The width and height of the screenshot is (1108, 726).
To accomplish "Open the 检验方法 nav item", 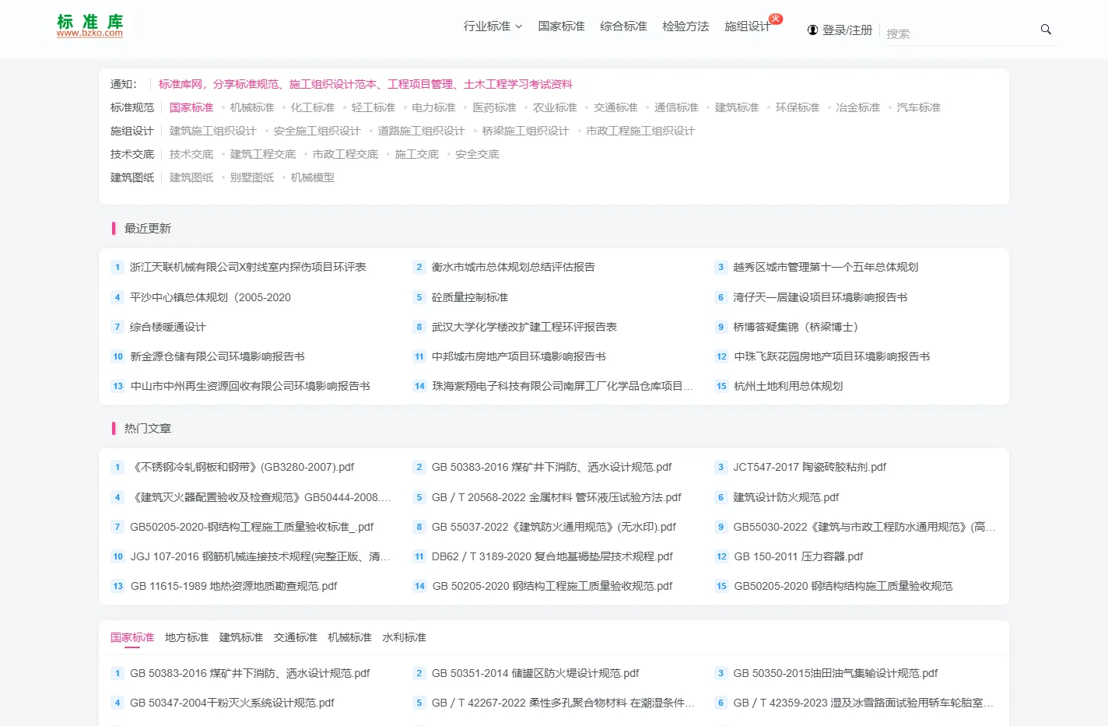I will pyautogui.click(x=685, y=26).
